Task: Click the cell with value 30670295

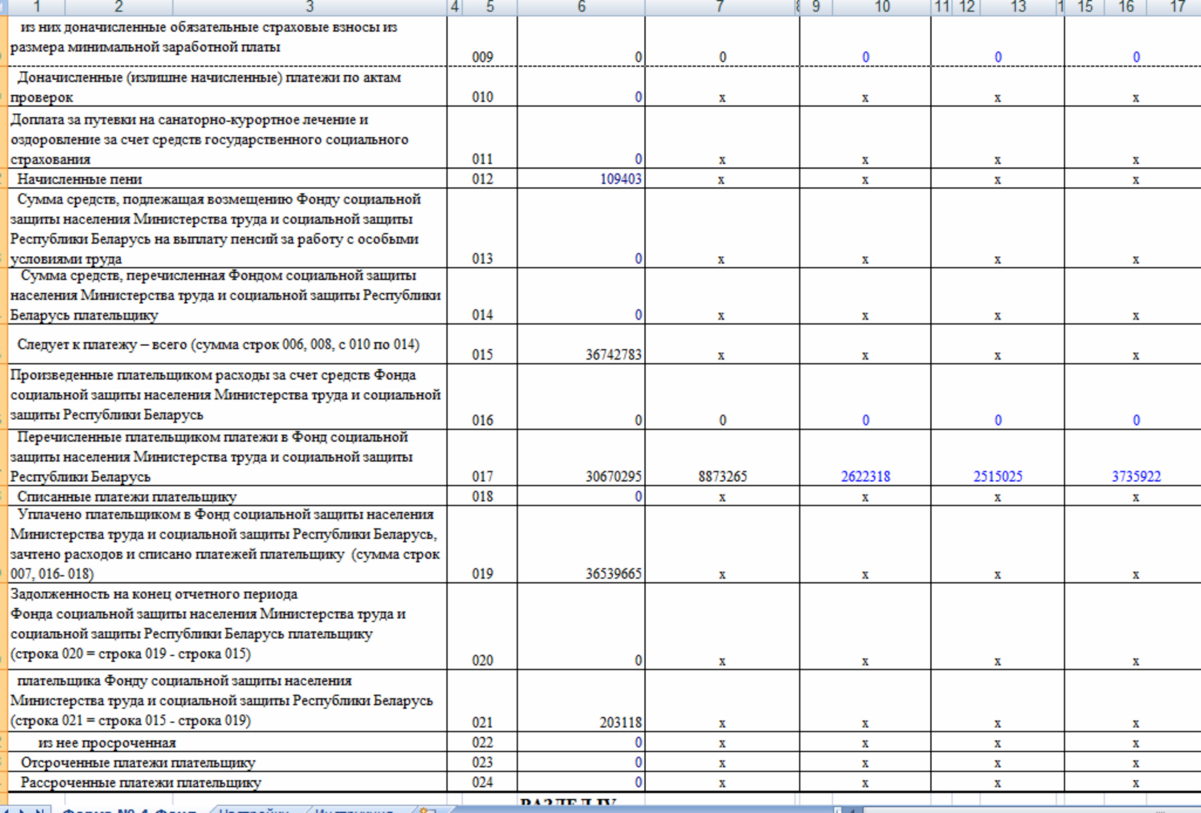Action: 581,457
